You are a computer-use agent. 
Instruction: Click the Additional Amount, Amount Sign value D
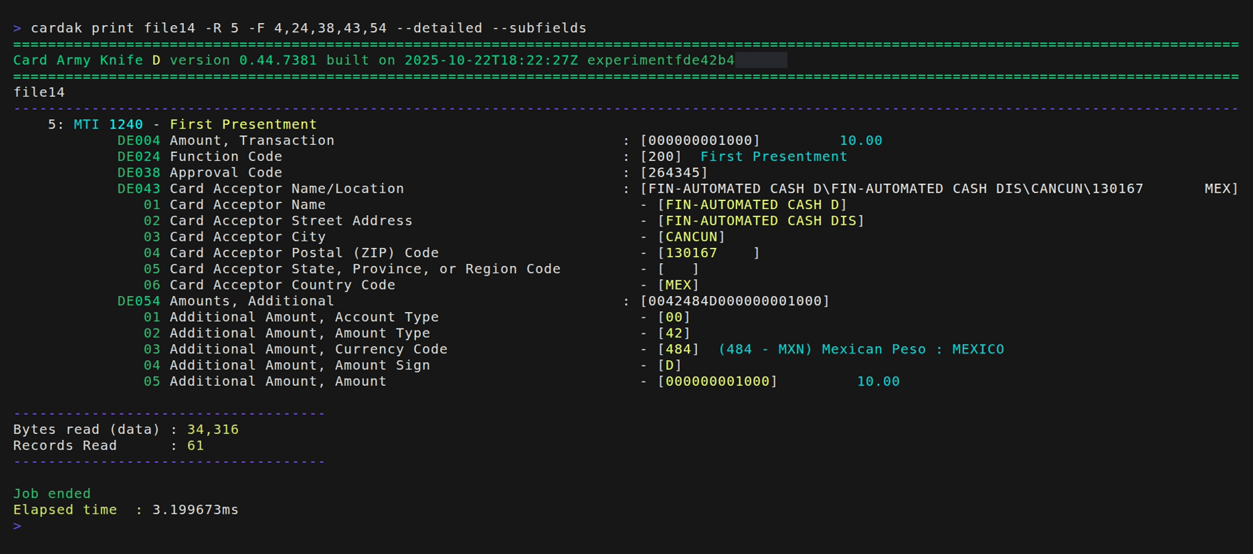point(669,365)
